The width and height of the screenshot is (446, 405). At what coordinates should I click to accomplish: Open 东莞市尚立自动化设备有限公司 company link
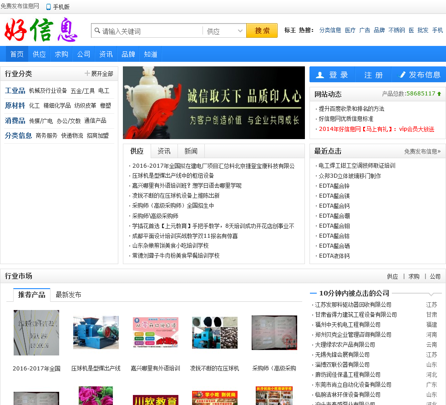[x=353, y=385]
